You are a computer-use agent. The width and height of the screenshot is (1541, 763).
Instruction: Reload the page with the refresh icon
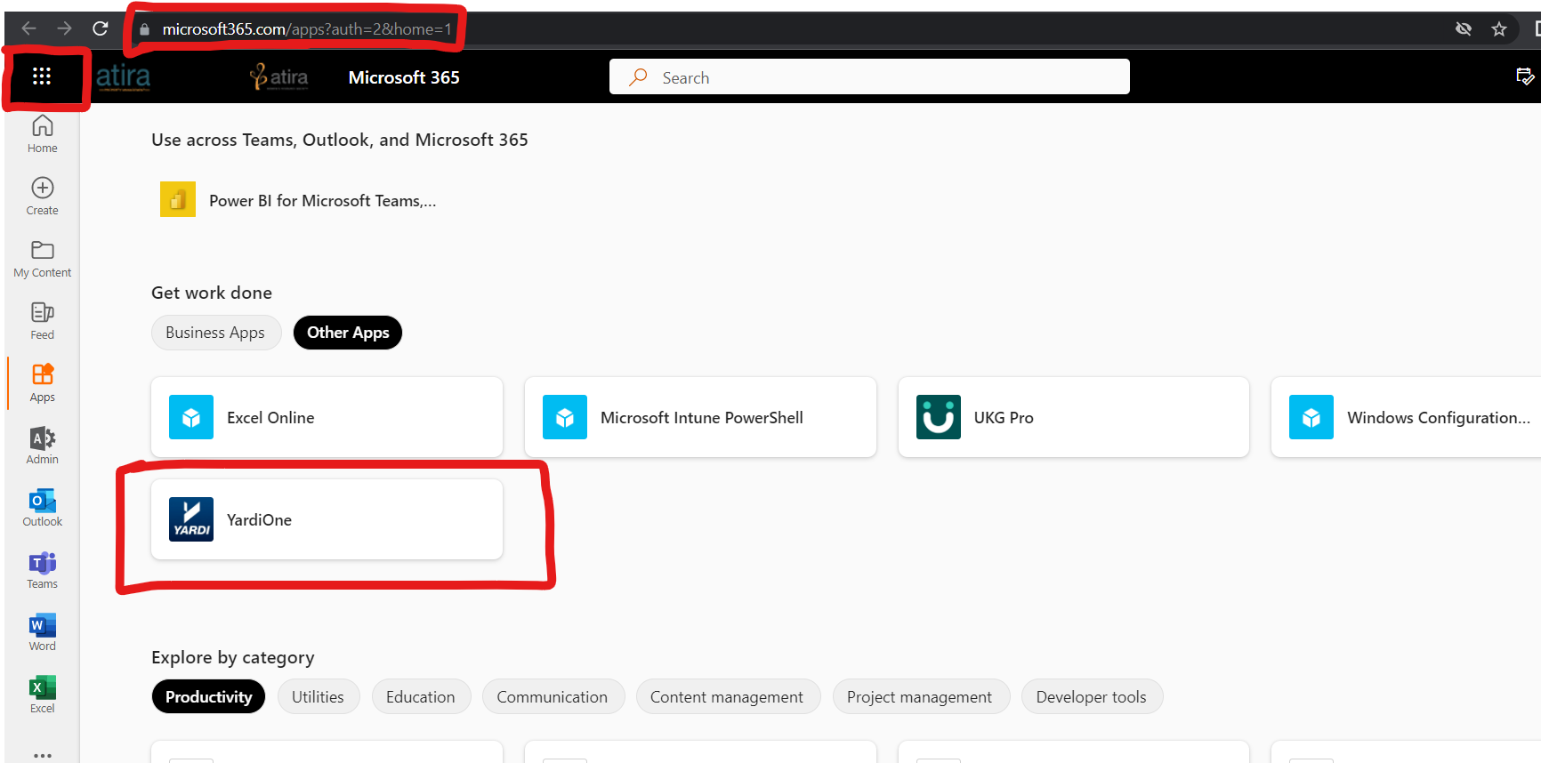101,28
